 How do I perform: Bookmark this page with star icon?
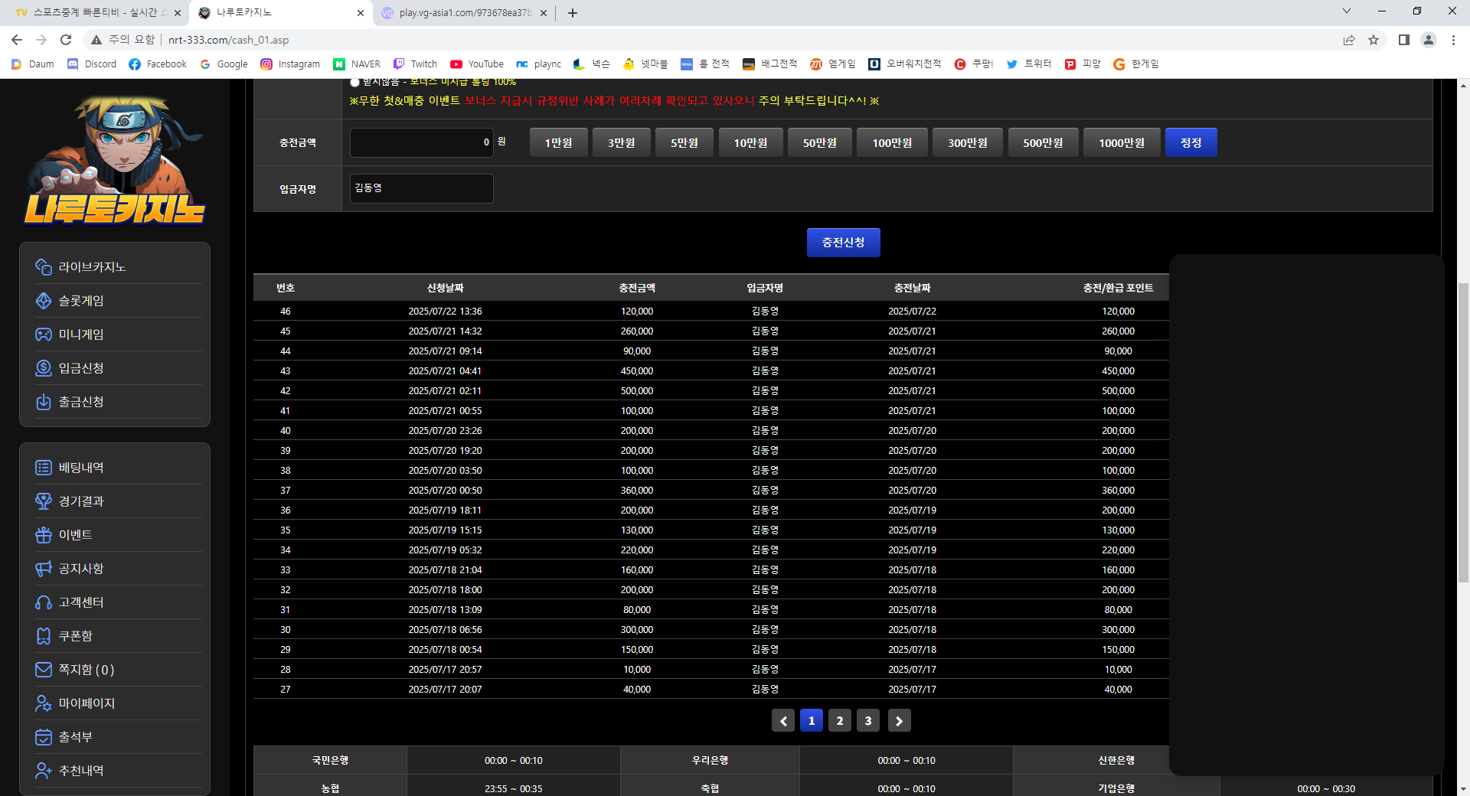(x=1374, y=40)
